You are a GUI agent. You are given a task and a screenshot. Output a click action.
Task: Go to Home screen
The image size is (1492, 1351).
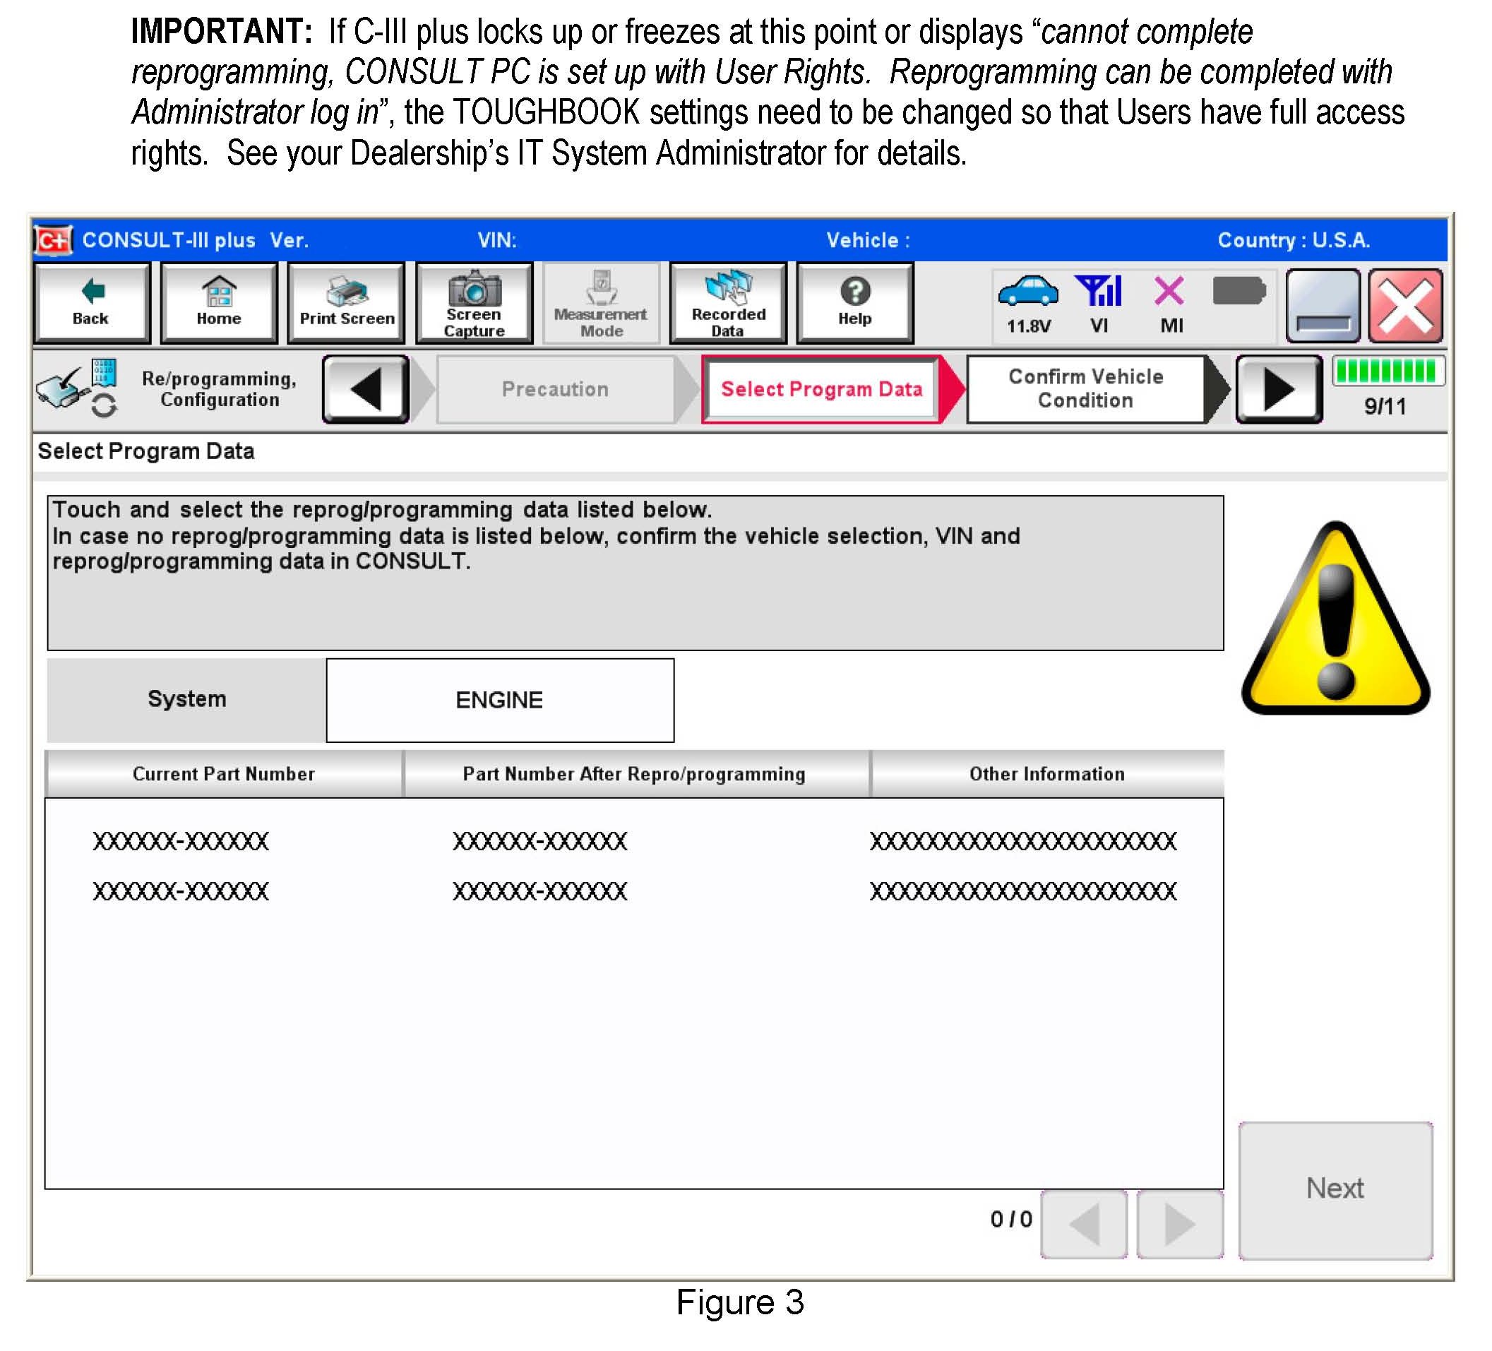point(219,303)
